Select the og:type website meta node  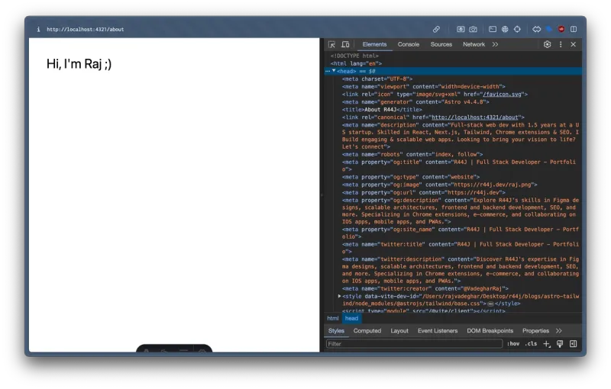411,177
